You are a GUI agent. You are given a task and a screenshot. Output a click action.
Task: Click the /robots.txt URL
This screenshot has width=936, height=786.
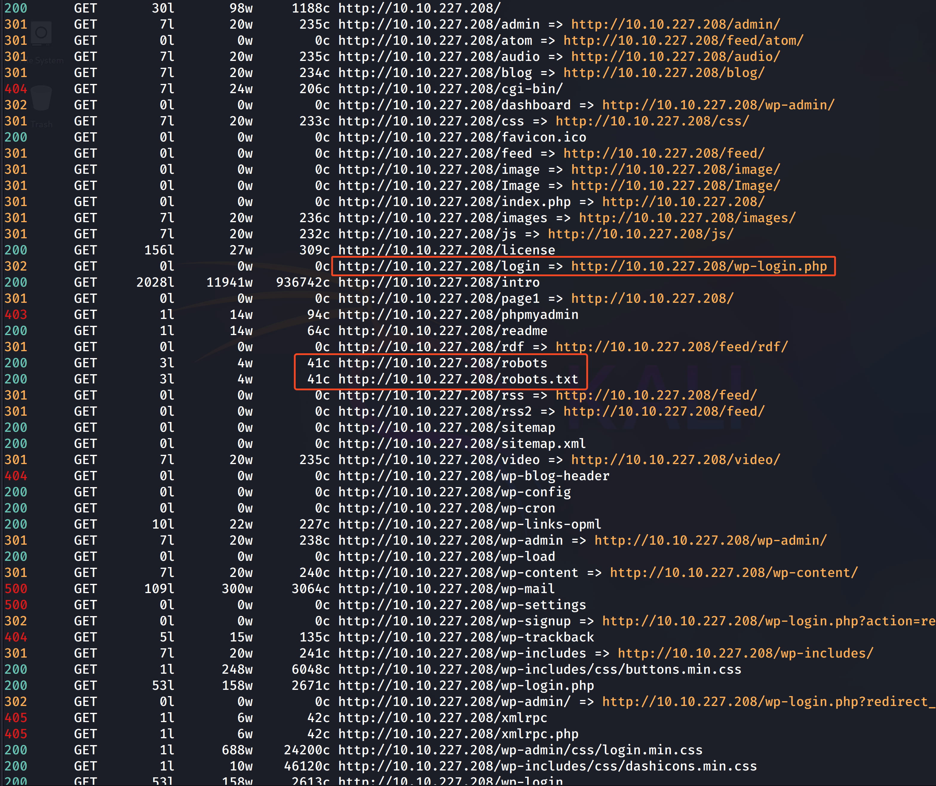458,379
